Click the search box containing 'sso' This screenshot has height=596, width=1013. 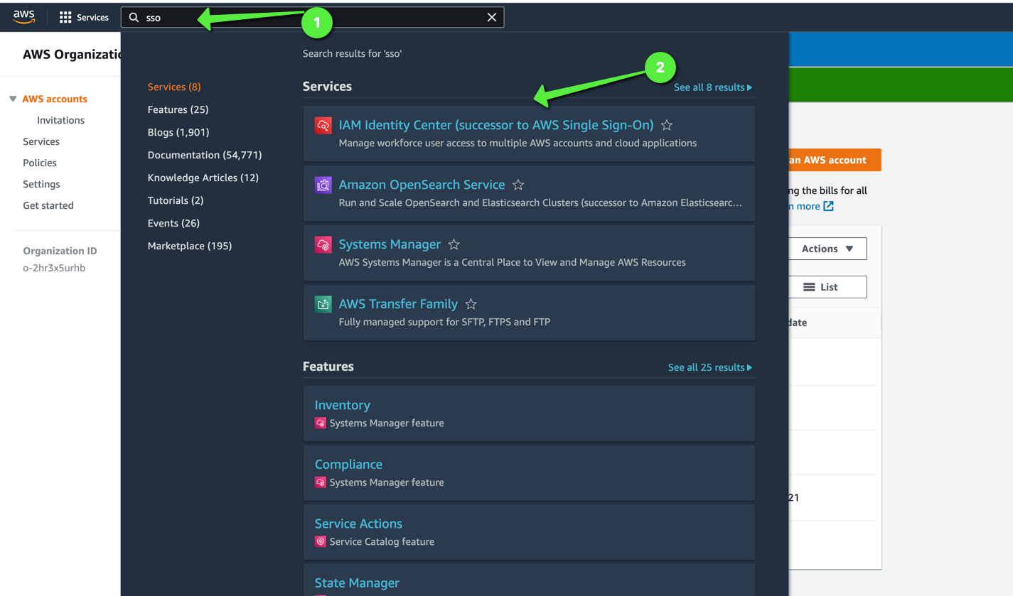click(x=312, y=18)
